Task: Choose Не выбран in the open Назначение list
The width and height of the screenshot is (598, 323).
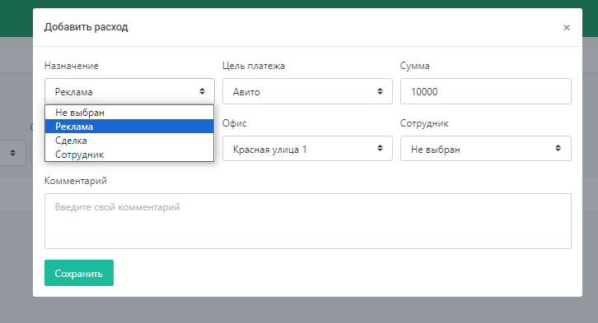Action: point(129,113)
